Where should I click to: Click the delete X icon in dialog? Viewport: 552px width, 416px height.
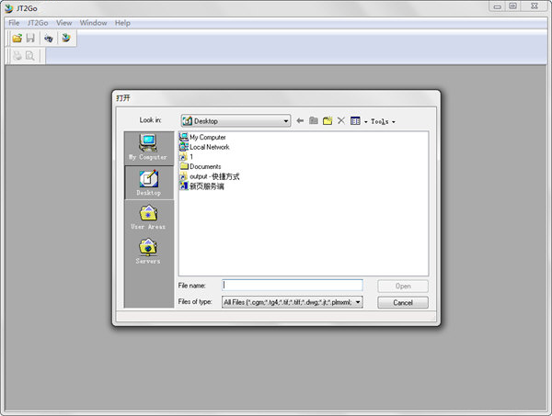pos(340,120)
